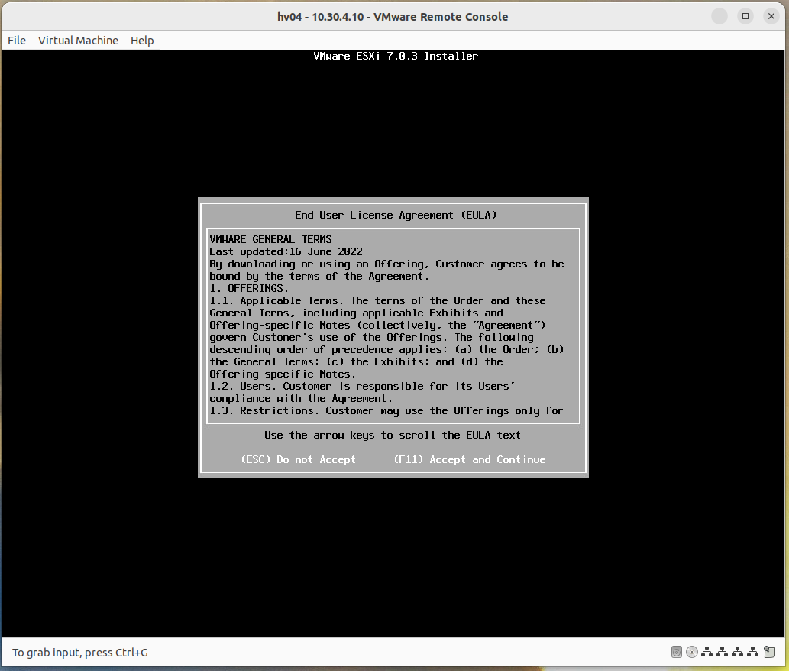
Task: Select the second network adapter icon
Action: (x=723, y=652)
